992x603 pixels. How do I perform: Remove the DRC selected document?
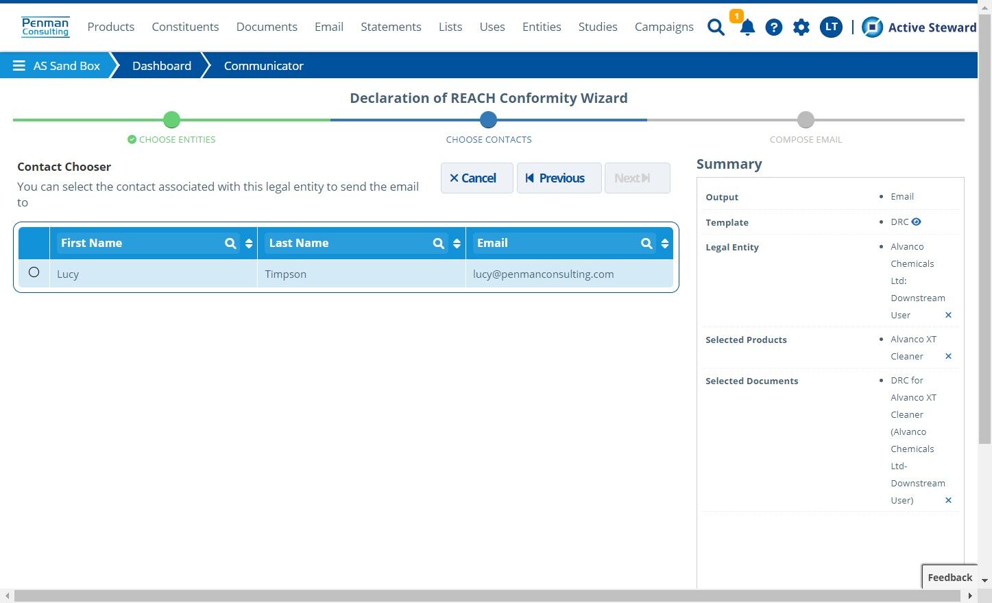[x=949, y=500]
